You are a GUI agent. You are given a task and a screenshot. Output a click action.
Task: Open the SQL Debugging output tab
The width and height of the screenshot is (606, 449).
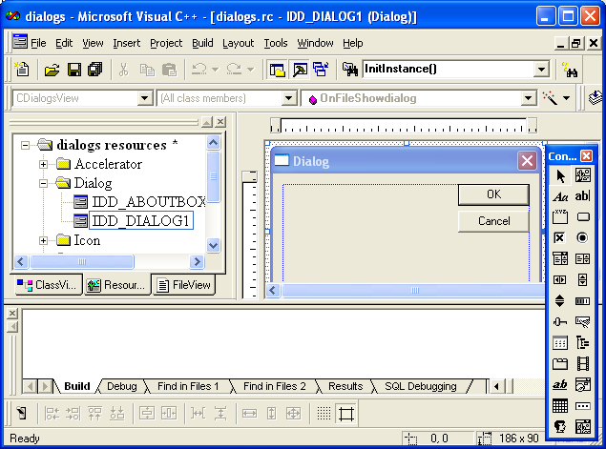pos(421,386)
